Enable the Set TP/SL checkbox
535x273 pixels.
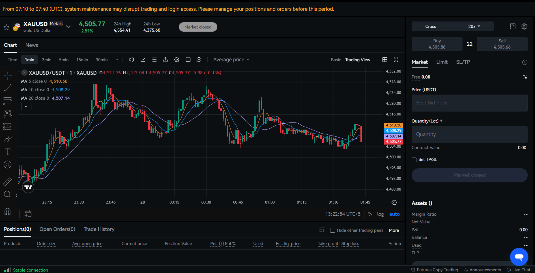[414, 160]
